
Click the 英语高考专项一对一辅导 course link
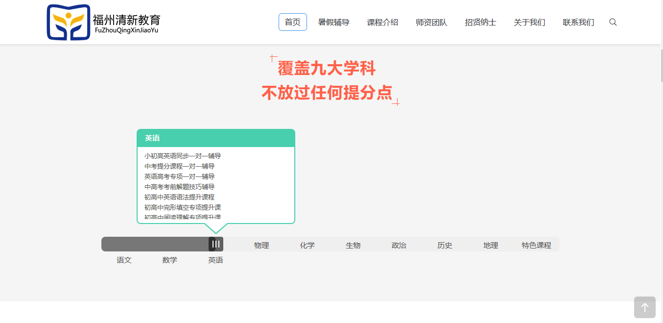pyautogui.click(x=179, y=176)
